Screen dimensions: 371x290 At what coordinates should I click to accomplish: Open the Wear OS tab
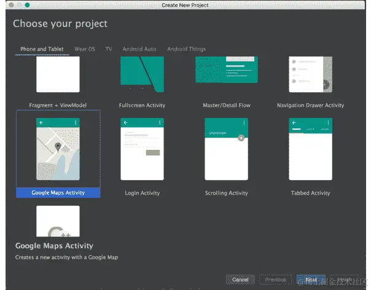(85, 49)
